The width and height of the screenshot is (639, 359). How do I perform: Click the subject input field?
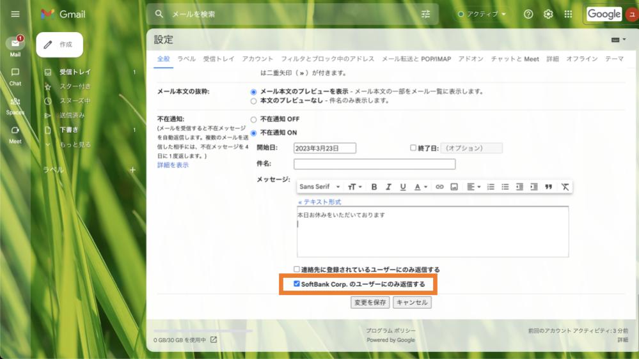[x=375, y=164]
